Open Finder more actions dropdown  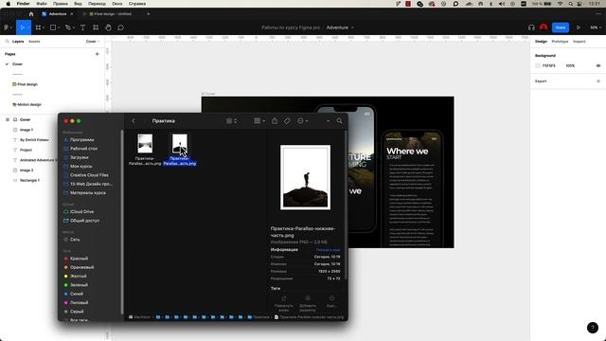(x=302, y=121)
